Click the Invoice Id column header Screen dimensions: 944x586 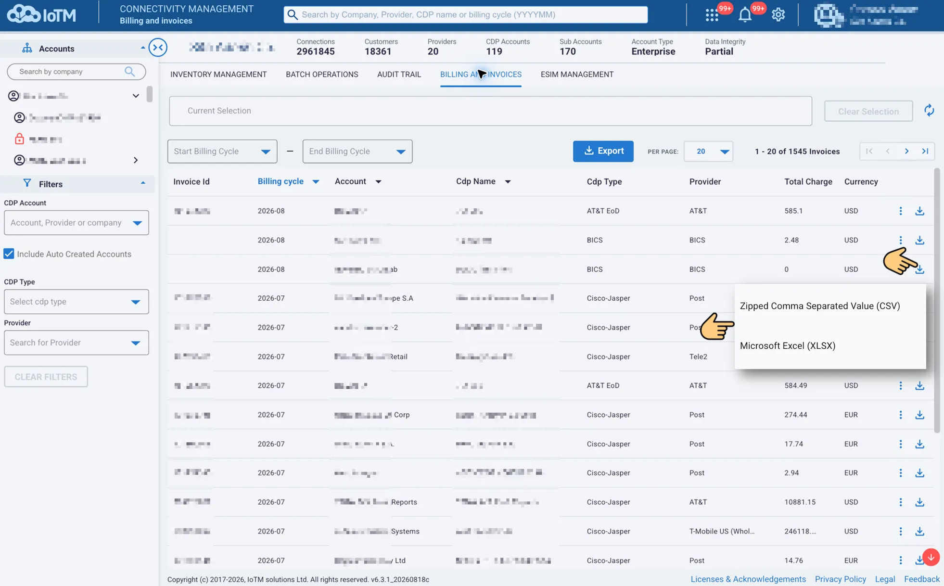click(x=191, y=182)
